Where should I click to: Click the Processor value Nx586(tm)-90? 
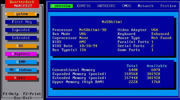[x=93, y=30]
